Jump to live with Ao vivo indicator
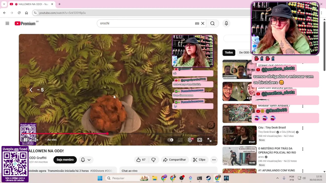The image size is (326, 183). (x=51, y=140)
